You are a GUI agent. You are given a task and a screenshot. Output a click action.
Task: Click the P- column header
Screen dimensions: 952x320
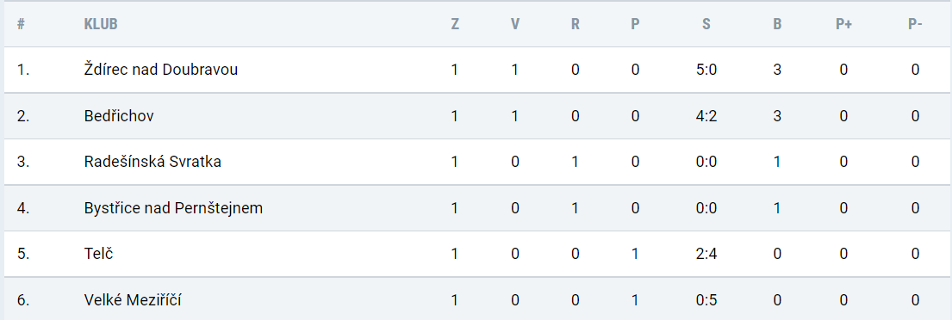point(915,24)
